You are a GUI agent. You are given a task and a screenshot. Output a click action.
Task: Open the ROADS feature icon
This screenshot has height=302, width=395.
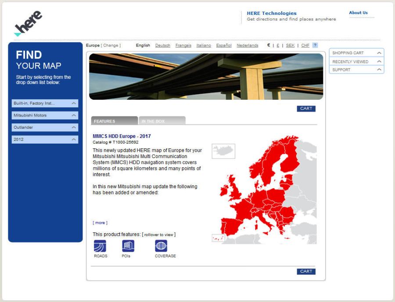tap(100, 246)
